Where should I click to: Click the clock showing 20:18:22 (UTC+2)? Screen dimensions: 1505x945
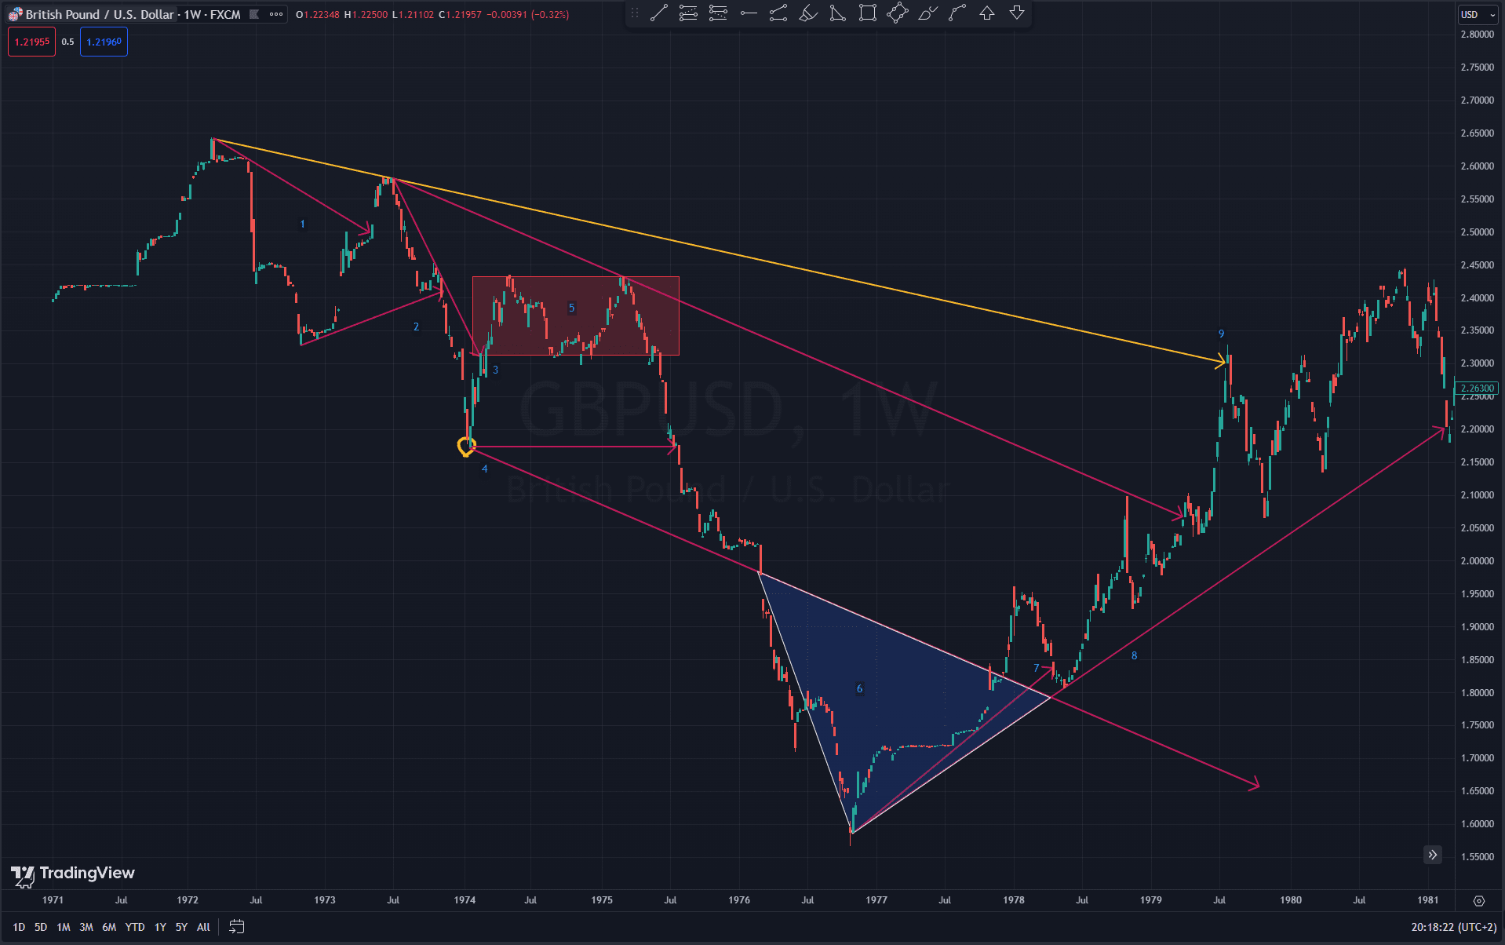(x=1453, y=927)
